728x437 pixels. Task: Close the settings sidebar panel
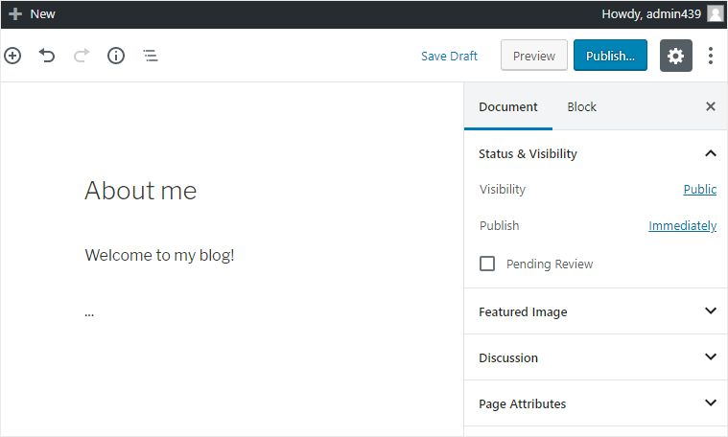(711, 106)
